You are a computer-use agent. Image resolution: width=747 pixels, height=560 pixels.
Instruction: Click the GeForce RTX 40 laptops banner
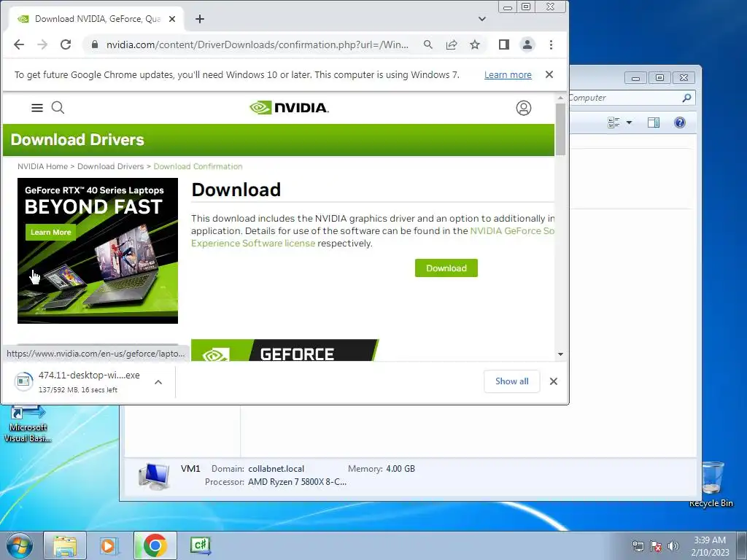(x=98, y=251)
